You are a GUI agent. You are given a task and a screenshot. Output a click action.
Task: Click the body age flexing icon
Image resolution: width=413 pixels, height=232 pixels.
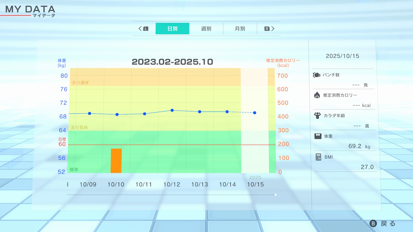point(317,115)
